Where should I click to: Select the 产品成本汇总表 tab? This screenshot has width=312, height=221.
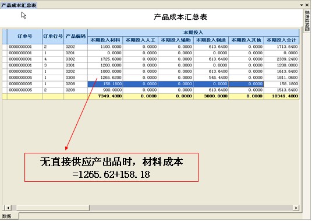pyautogui.click(x=19, y=5)
